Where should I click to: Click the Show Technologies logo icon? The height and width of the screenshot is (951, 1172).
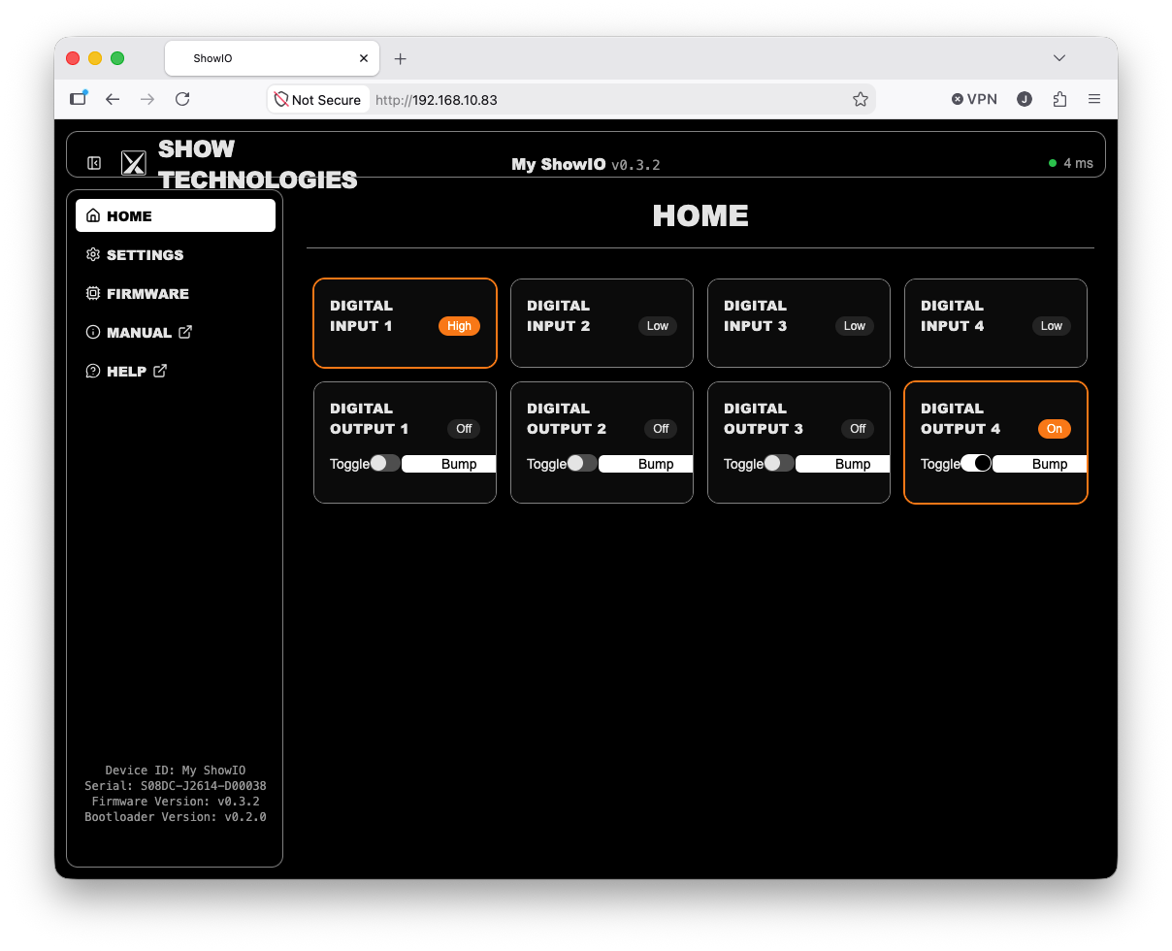(134, 163)
